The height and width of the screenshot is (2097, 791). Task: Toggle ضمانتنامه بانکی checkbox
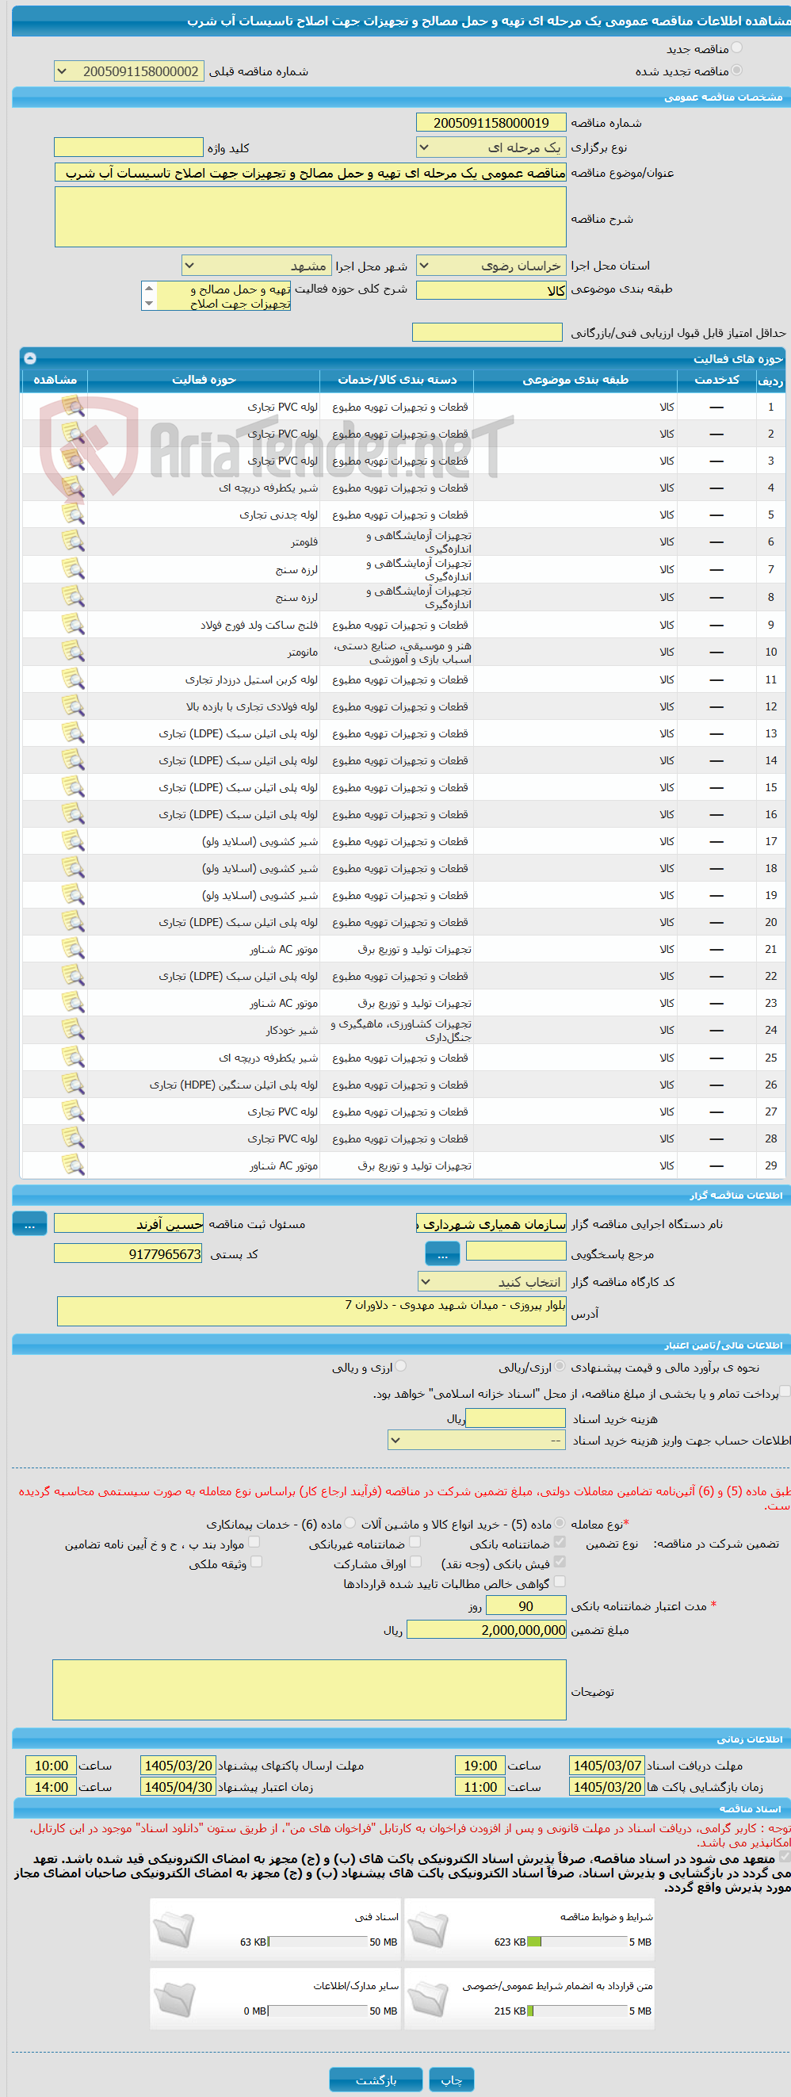tap(560, 1542)
